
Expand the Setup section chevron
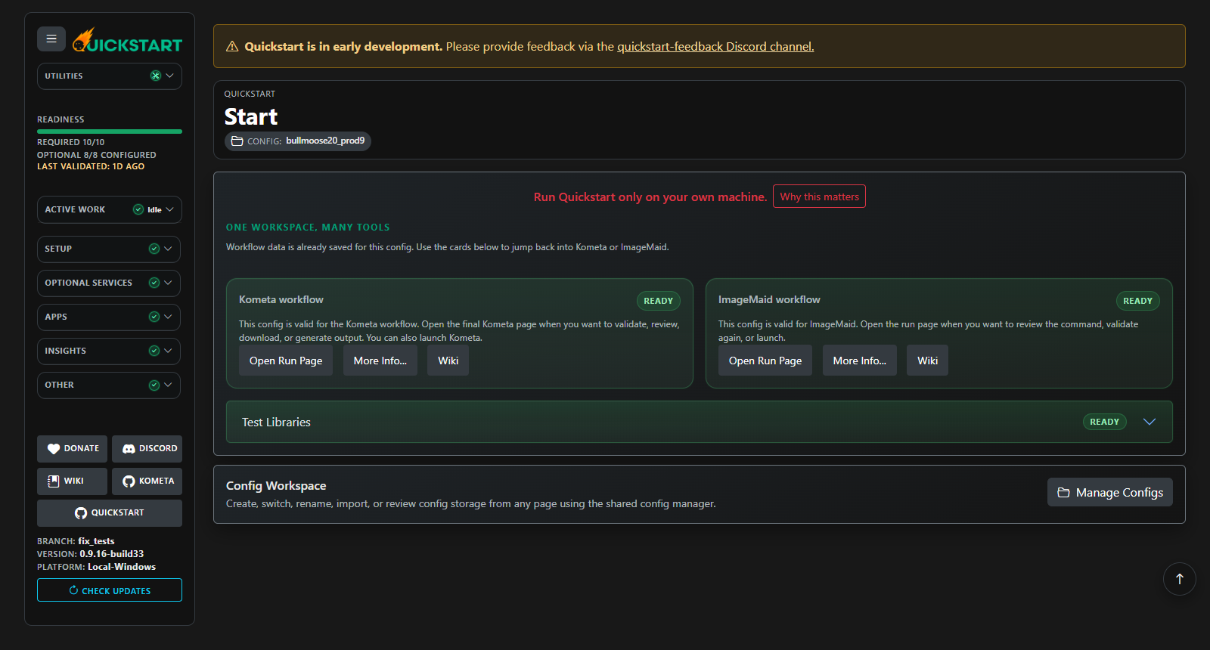(168, 249)
